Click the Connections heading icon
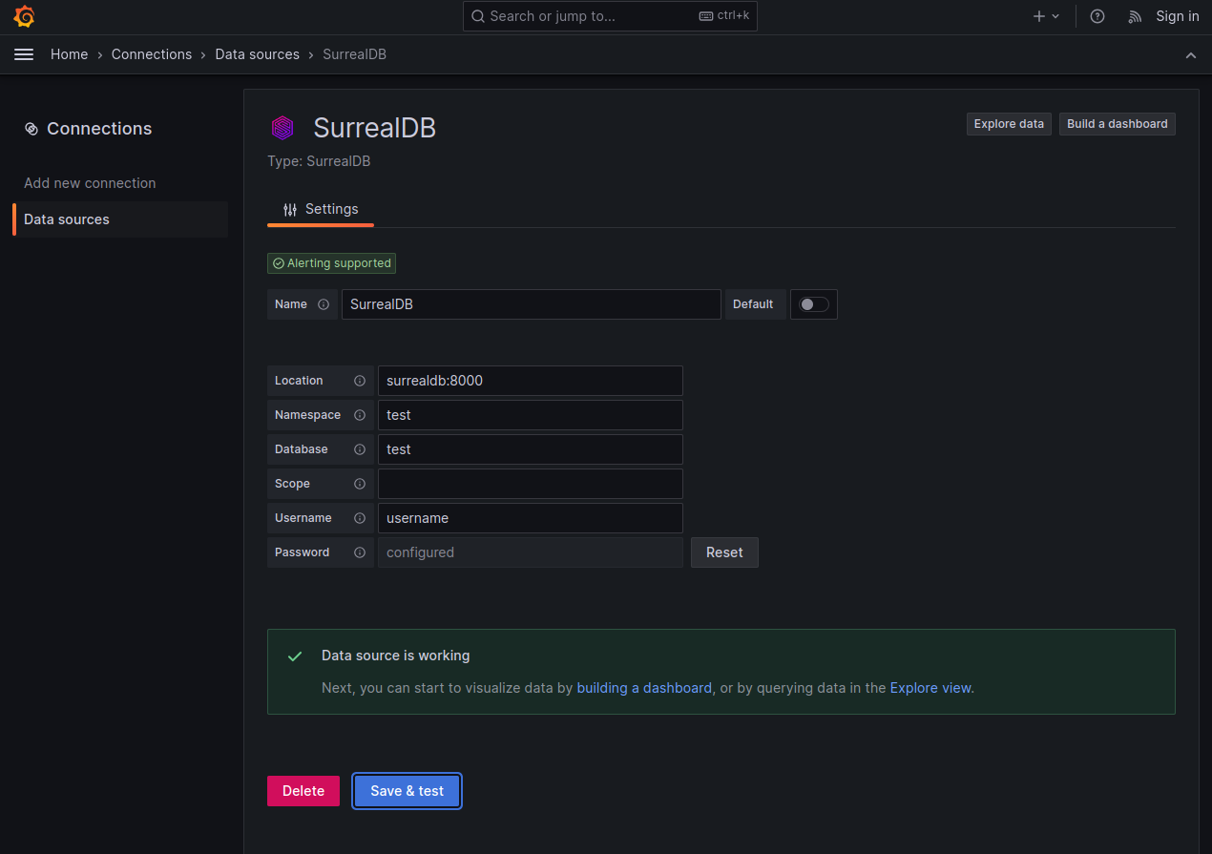 (31, 129)
